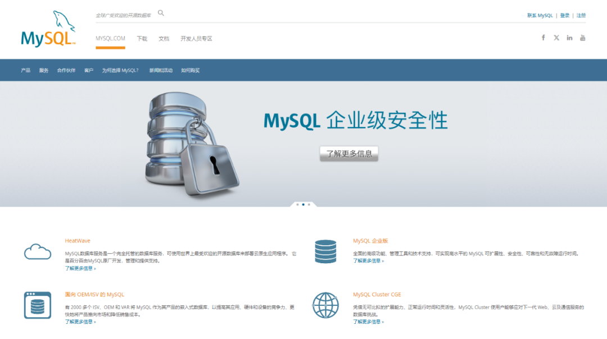Viewport: 607px width, 339px height.
Task: Click the MySQL 企业版 database stack icon
Action: point(325,251)
